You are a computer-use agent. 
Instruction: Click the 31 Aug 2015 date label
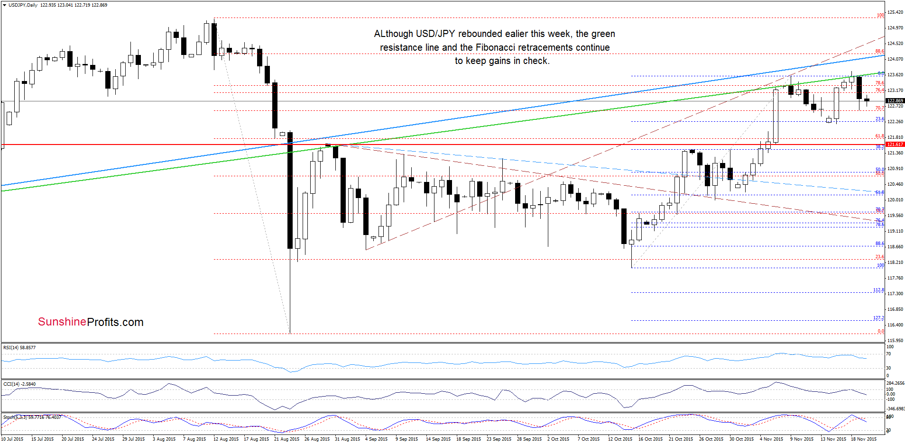pyautogui.click(x=347, y=439)
